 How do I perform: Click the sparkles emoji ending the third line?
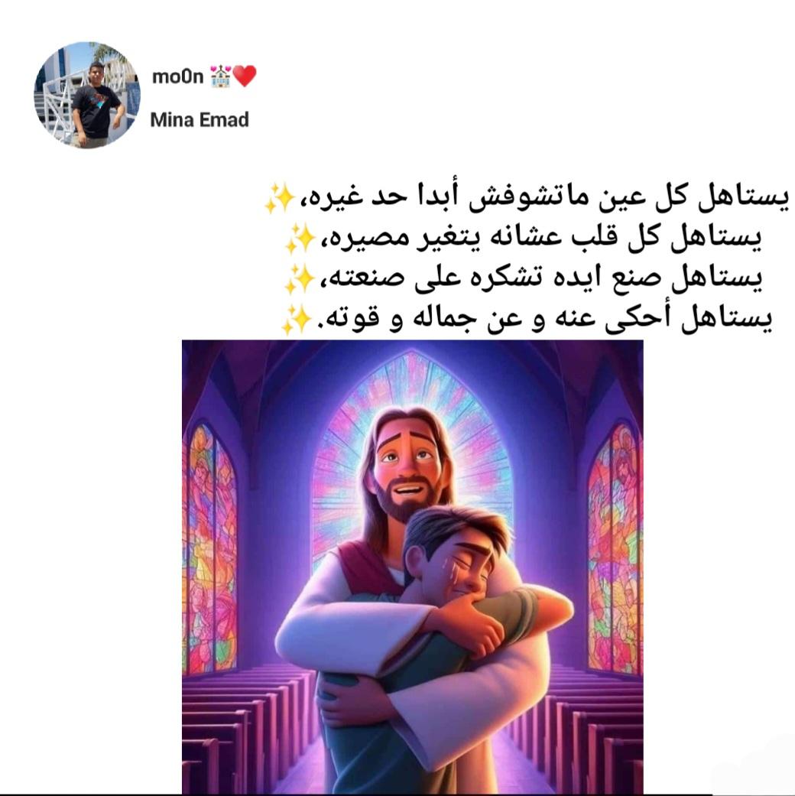tap(300, 278)
